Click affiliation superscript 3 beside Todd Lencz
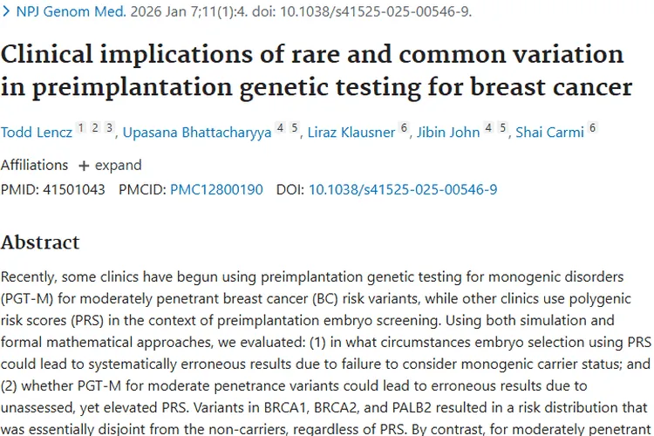The height and width of the screenshot is (436, 654). (110, 128)
